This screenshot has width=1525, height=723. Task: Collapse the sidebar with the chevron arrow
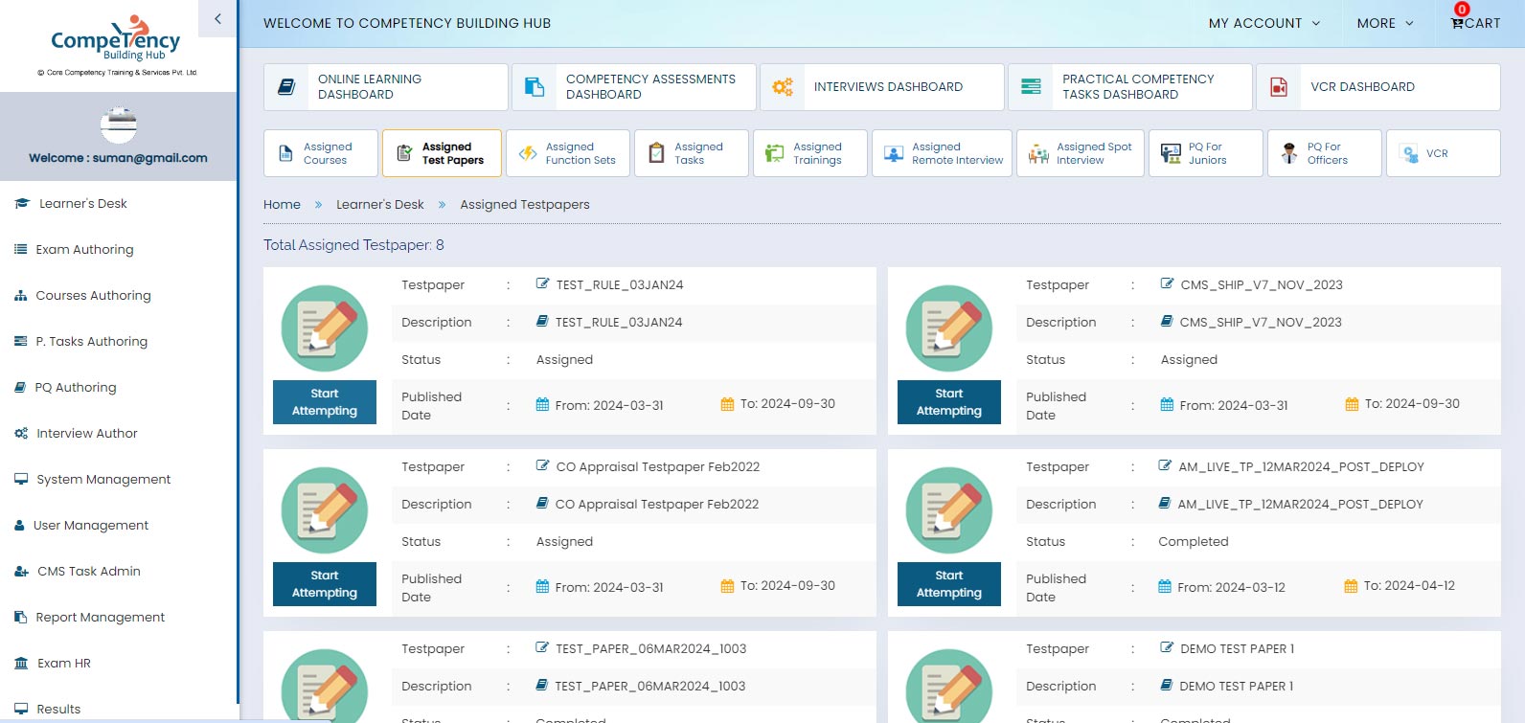coord(217,18)
